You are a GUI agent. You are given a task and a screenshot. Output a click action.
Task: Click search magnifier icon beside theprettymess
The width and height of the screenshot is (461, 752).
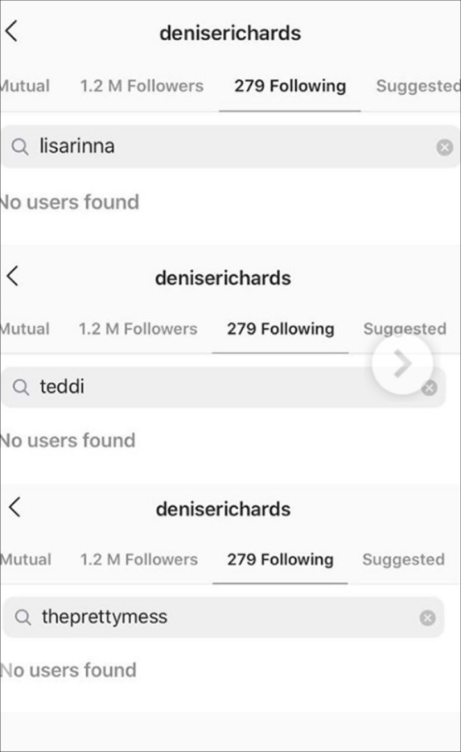coord(22,617)
